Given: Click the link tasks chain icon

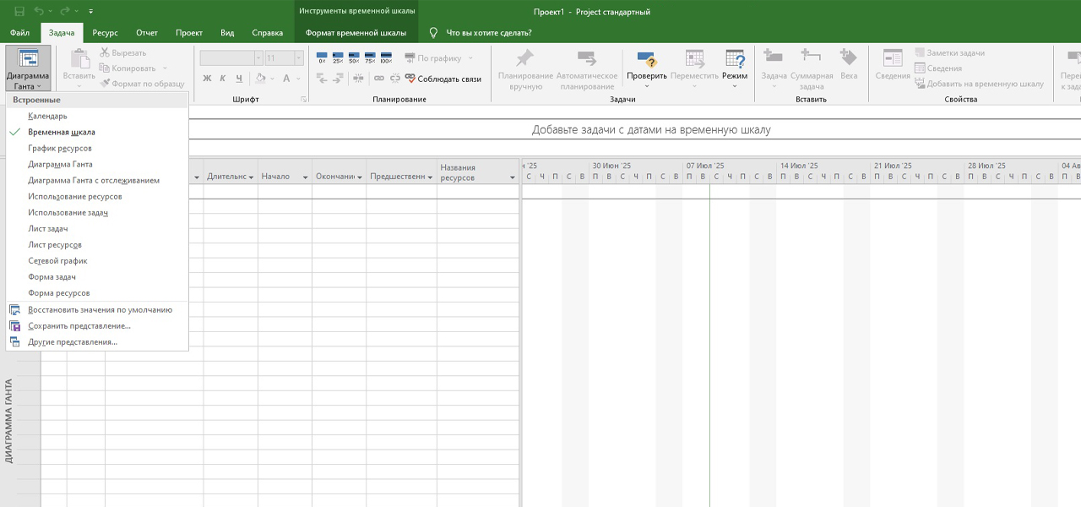Looking at the screenshot, I should coord(378,79).
